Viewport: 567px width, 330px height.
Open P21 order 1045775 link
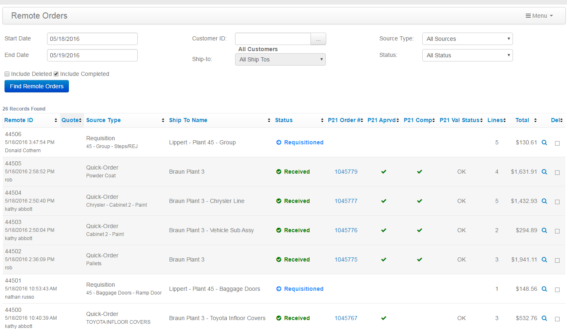[x=346, y=259]
